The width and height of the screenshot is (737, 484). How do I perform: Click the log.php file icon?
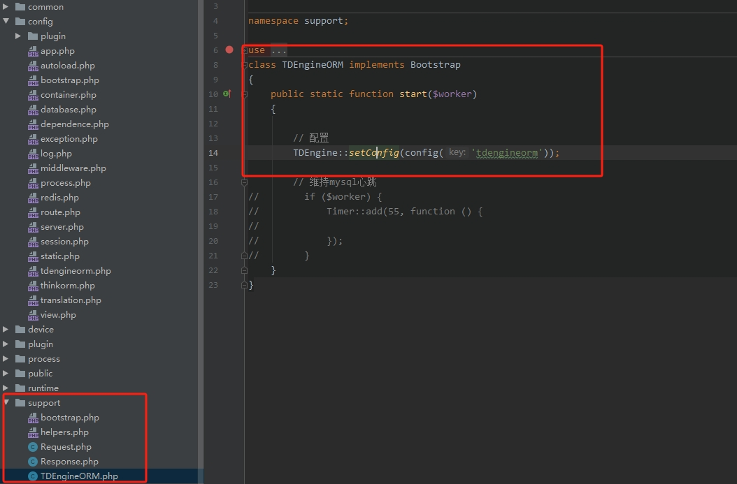(33, 154)
